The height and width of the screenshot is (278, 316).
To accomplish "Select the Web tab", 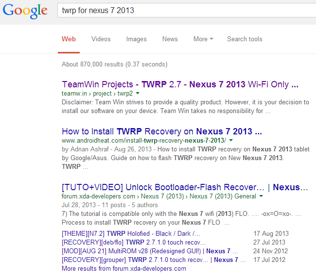I will click(69, 39).
